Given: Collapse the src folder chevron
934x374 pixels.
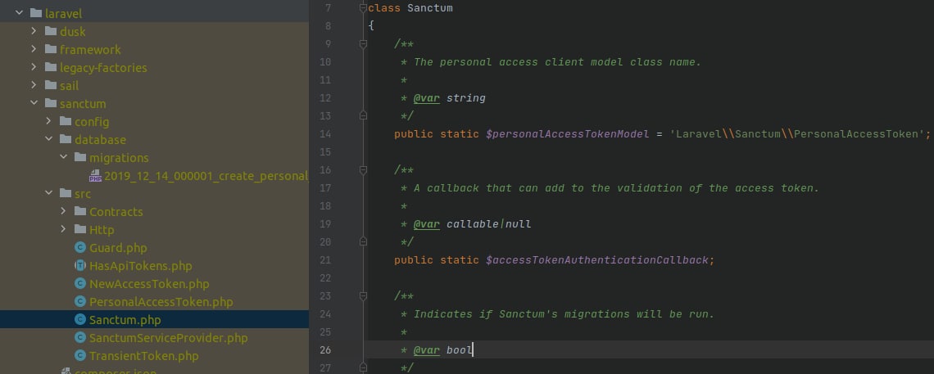Looking at the screenshot, I should [x=49, y=193].
